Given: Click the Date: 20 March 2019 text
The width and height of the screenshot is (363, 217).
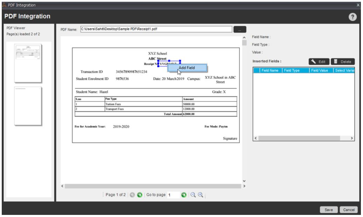Looking at the screenshot, I should pyautogui.click(x=169, y=79).
